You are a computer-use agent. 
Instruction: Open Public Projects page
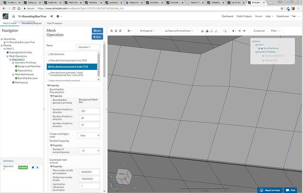pos(244,16)
